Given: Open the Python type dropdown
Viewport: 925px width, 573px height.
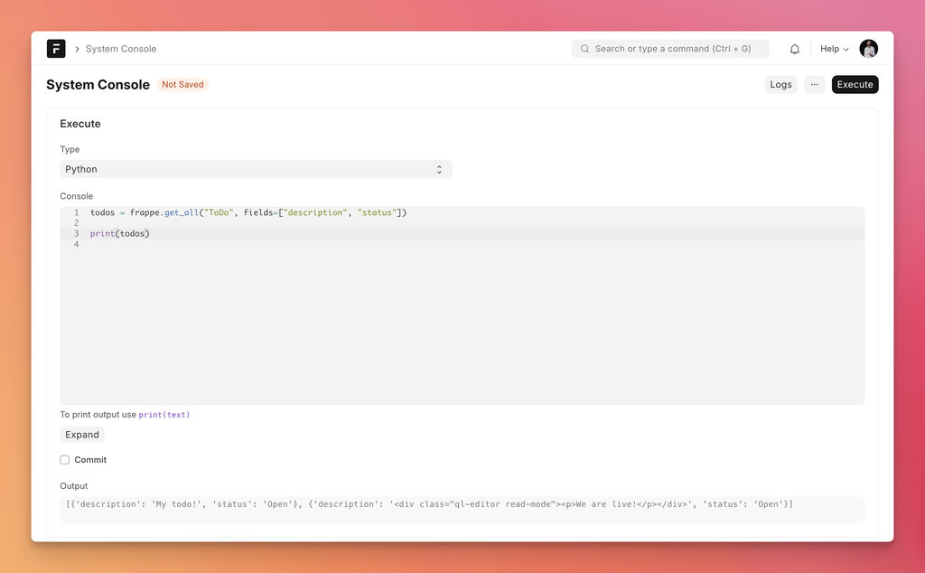Looking at the screenshot, I should coord(256,169).
